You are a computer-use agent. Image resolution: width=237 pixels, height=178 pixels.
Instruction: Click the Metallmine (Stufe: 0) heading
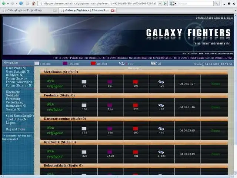[61, 72]
